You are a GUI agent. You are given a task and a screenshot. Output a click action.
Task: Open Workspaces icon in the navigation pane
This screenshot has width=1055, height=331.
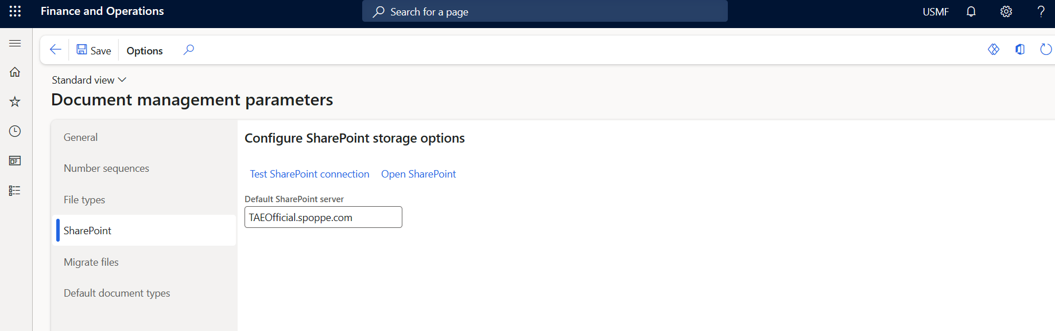pos(14,161)
